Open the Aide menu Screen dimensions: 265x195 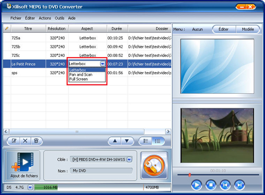(72, 18)
